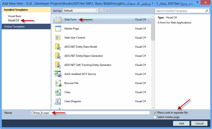Click the Name text field

point(90,113)
